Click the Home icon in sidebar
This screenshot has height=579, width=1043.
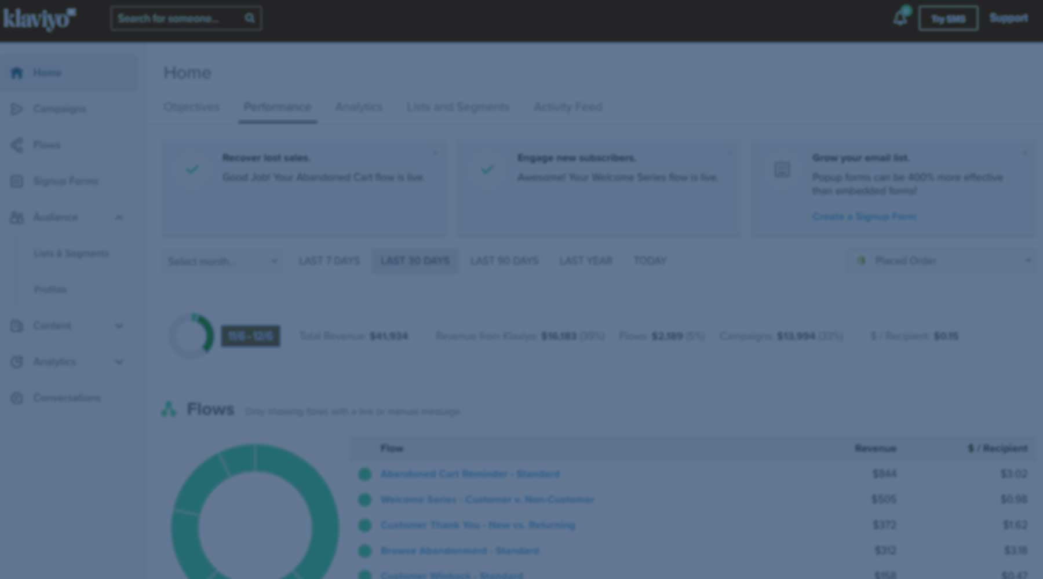17,73
